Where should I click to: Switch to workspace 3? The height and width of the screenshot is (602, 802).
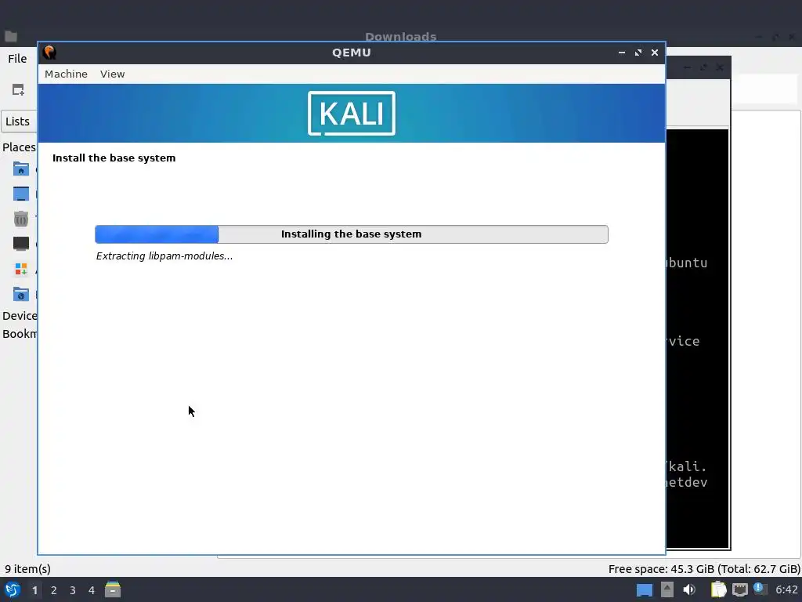(73, 590)
